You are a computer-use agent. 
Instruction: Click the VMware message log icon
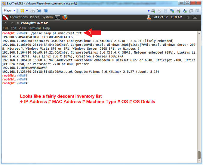pos(197,11)
